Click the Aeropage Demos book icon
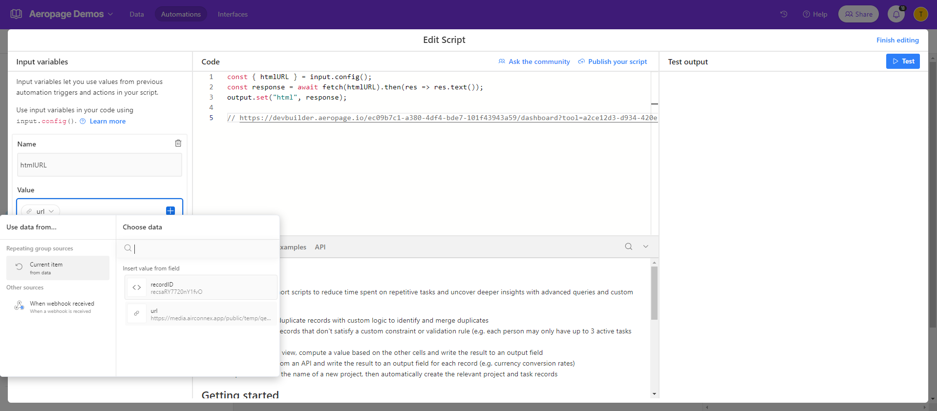 (16, 14)
